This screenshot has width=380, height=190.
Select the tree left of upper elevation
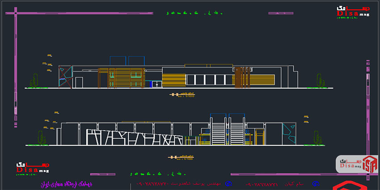[34, 81]
